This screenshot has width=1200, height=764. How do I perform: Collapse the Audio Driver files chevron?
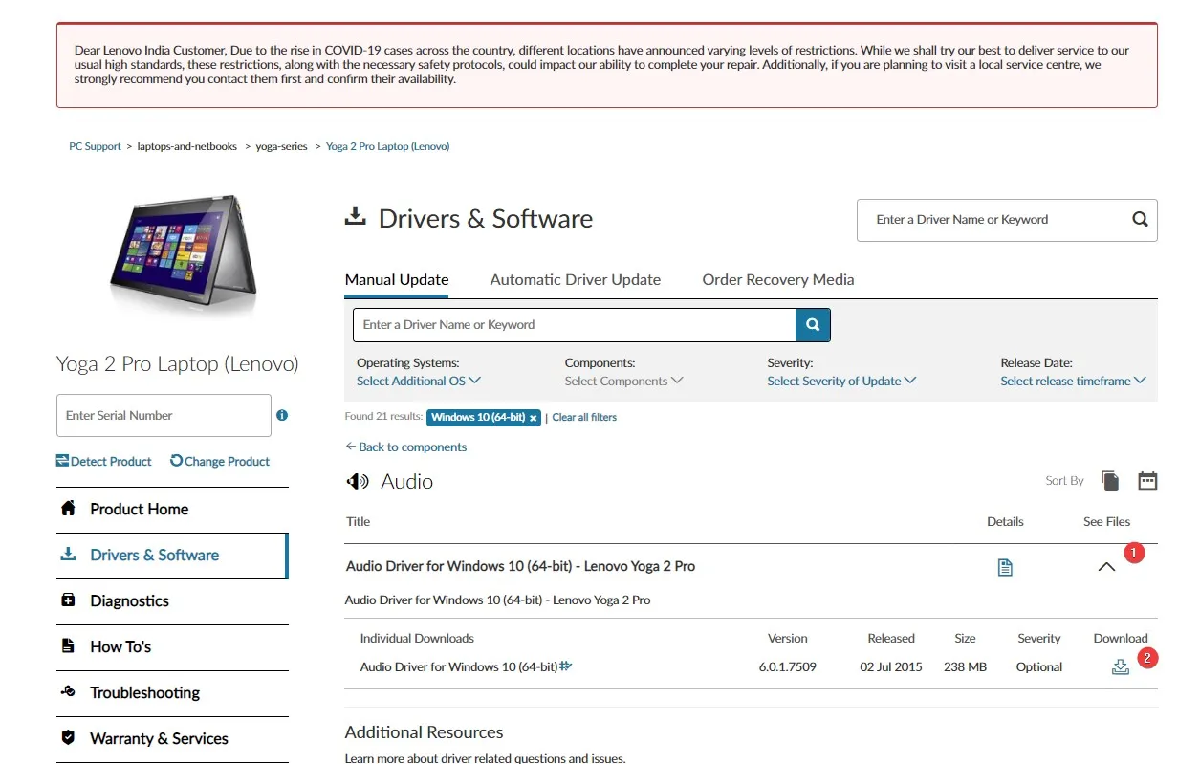1106,567
